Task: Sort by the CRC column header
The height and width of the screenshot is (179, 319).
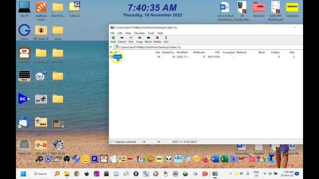Action: [x=217, y=52]
